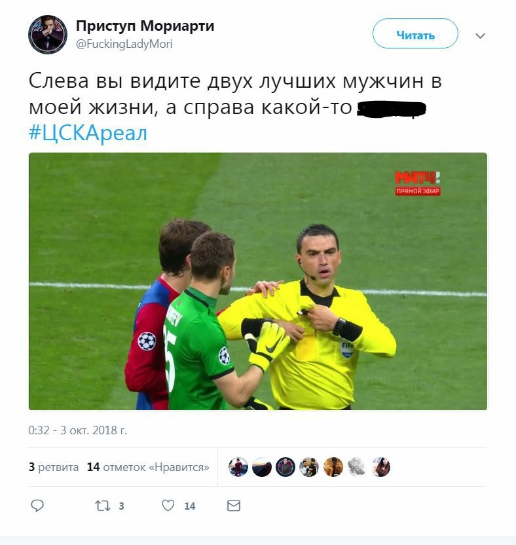
Task: Open the 14 отметок «Нравится» list
Action: click(x=148, y=467)
